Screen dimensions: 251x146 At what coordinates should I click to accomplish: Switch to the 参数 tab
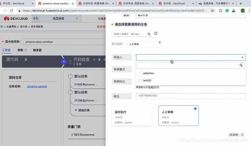coord(20,50)
